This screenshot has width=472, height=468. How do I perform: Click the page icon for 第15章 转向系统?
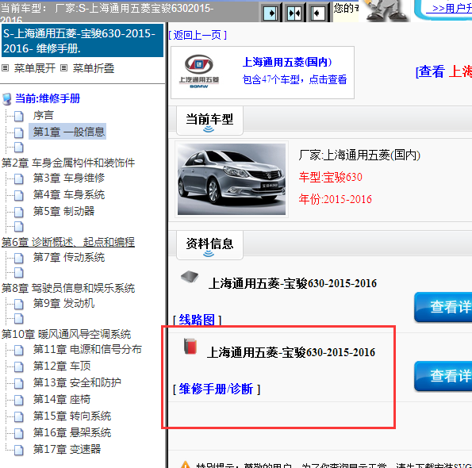[19, 416]
